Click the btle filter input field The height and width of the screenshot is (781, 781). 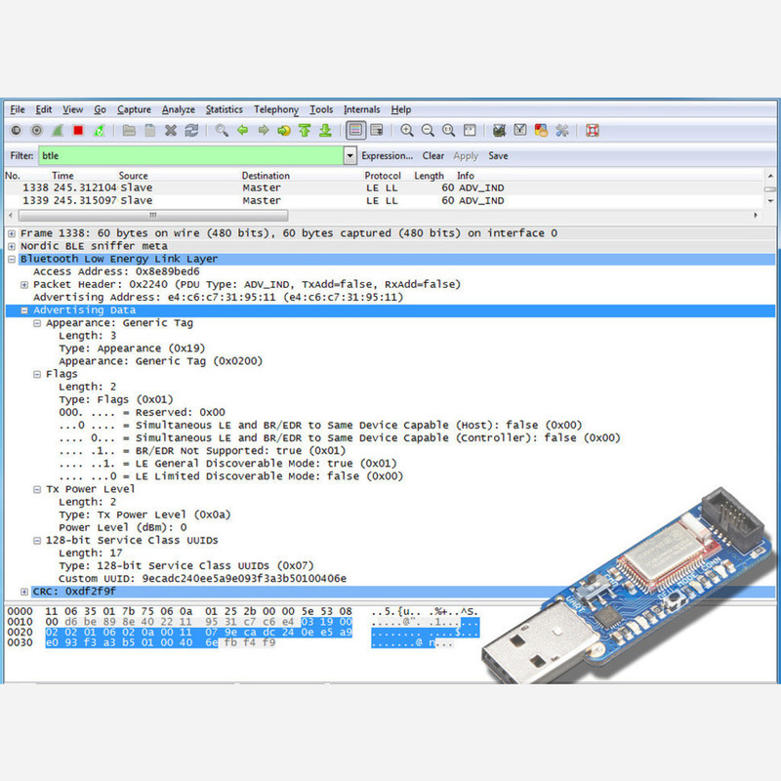click(x=190, y=156)
